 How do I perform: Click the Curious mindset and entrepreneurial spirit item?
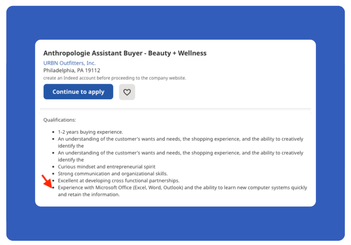tap(107, 167)
